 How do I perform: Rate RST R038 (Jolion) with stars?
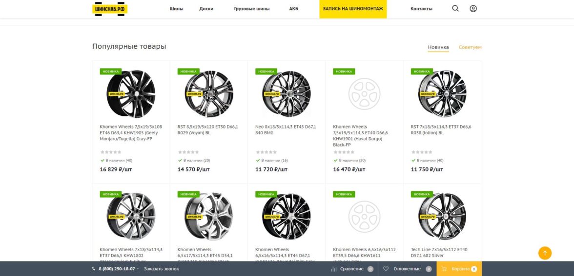(x=422, y=152)
